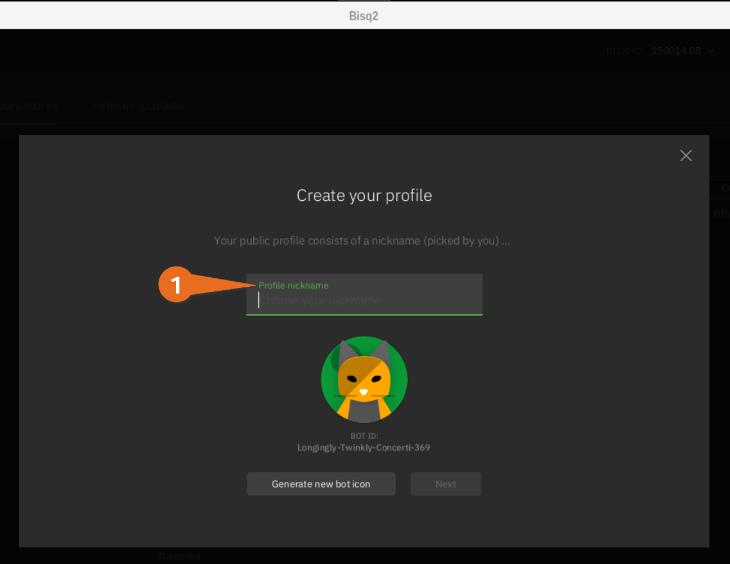Click the 150014.08 price value
730x564 pixels.
[675, 51]
